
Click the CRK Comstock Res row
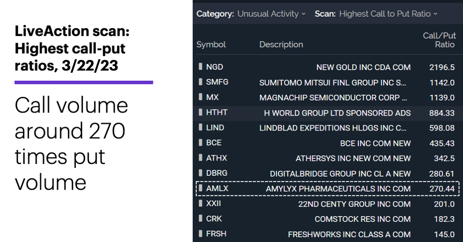coord(328,219)
